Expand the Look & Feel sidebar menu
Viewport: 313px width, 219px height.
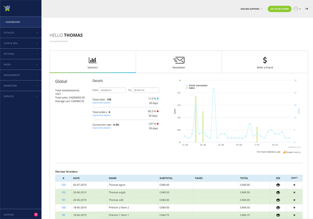point(21,43)
